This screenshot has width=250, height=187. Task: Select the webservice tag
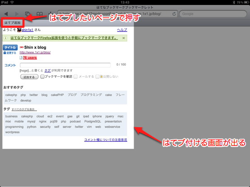pos(112,127)
